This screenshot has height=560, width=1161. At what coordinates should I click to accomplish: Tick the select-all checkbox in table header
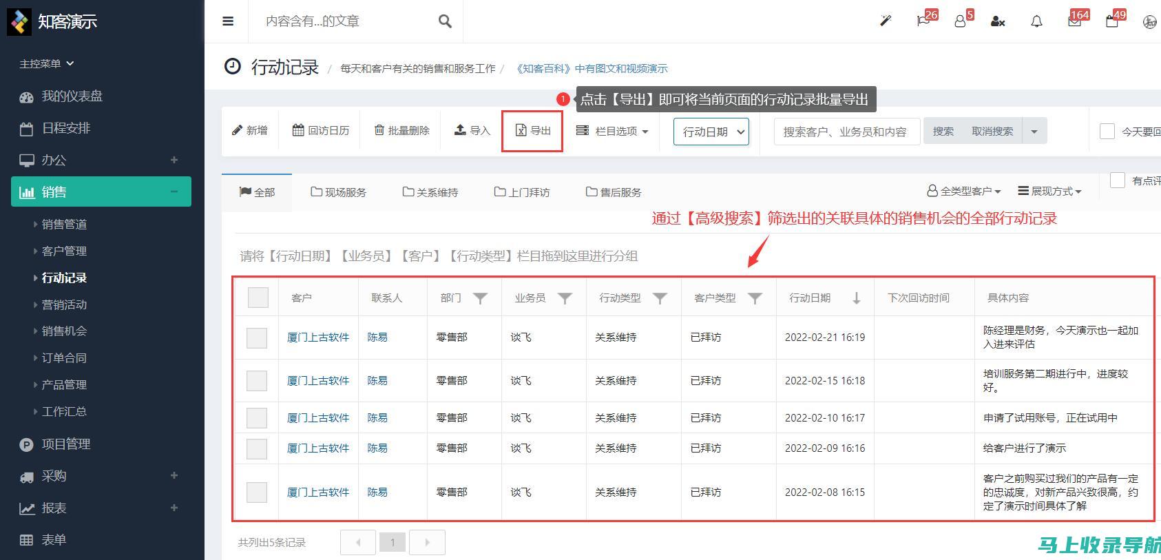click(258, 297)
